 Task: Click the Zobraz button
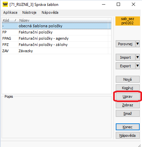coord(128,105)
